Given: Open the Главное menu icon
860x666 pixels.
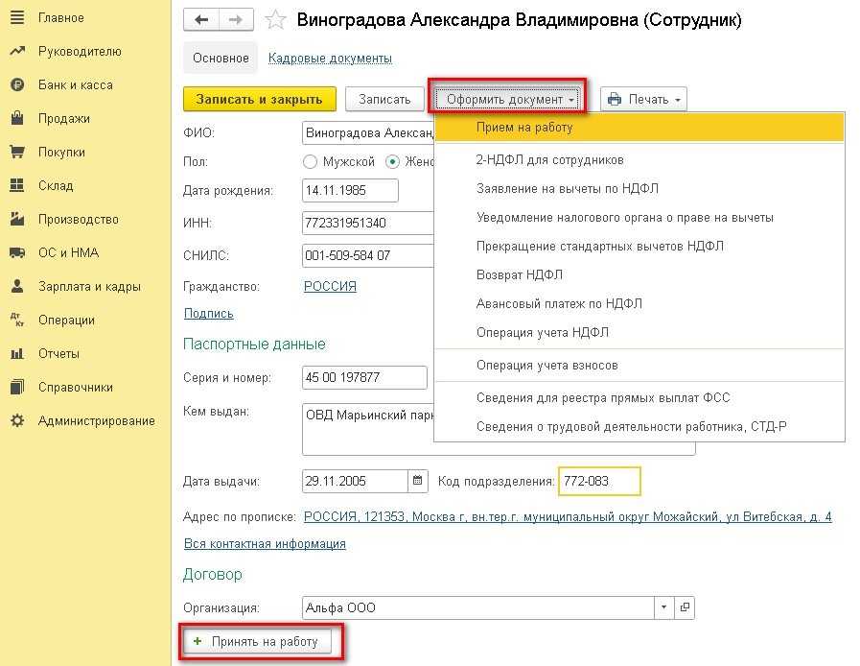Looking at the screenshot, I should point(17,17).
